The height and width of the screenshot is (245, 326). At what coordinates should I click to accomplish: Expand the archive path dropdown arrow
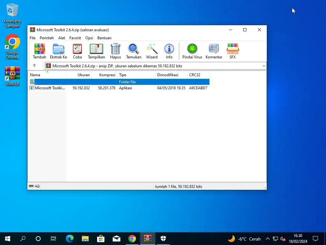click(x=264, y=66)
